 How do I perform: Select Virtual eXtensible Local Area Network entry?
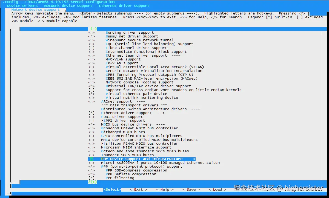click(155, 67)
